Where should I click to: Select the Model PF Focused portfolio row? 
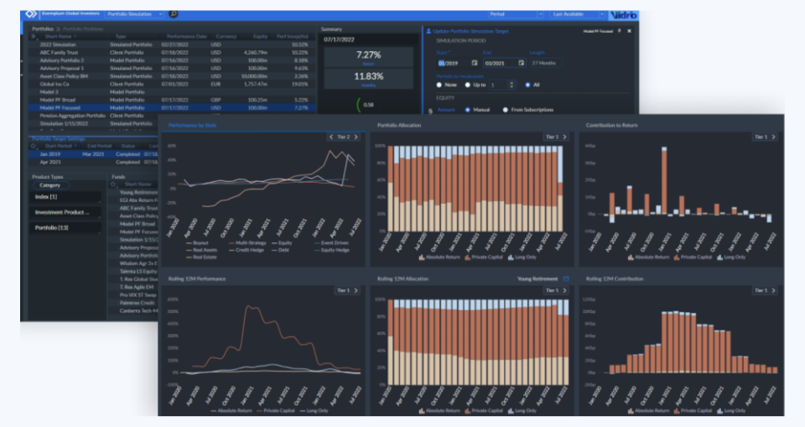click(x=172, y=108)
